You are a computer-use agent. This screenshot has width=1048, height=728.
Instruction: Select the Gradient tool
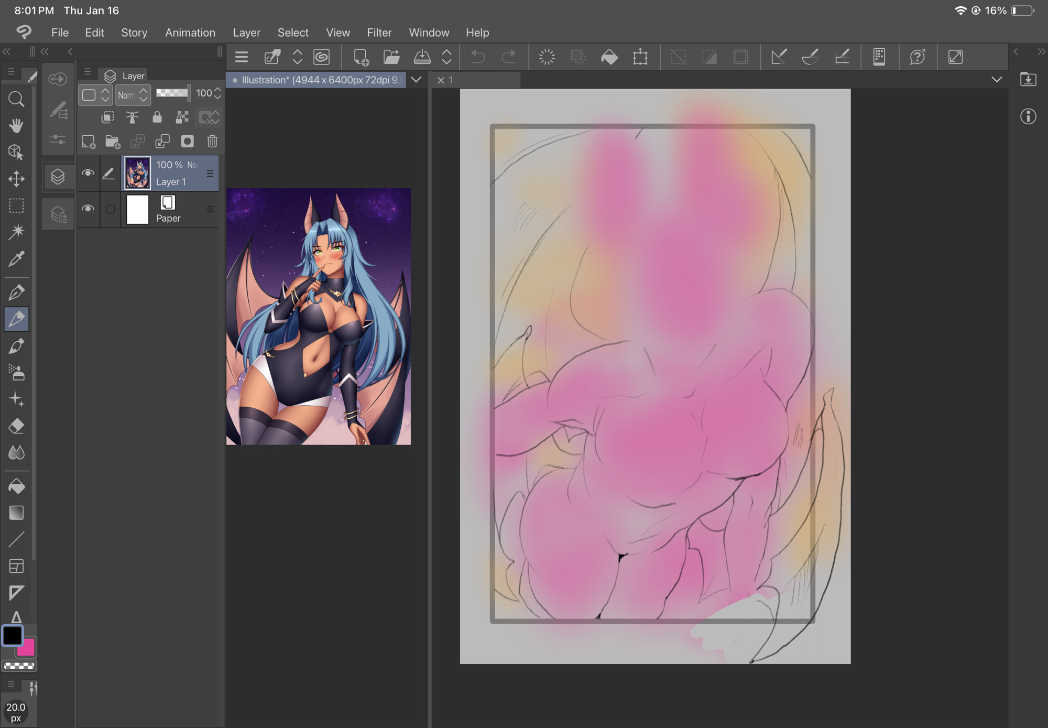click(x=16, y=513)
